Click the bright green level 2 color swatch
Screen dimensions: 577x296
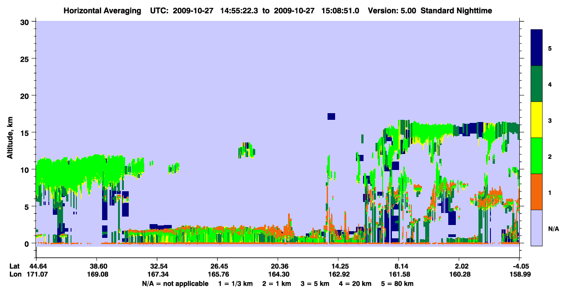pyautogui.click(x=537, y=156)
